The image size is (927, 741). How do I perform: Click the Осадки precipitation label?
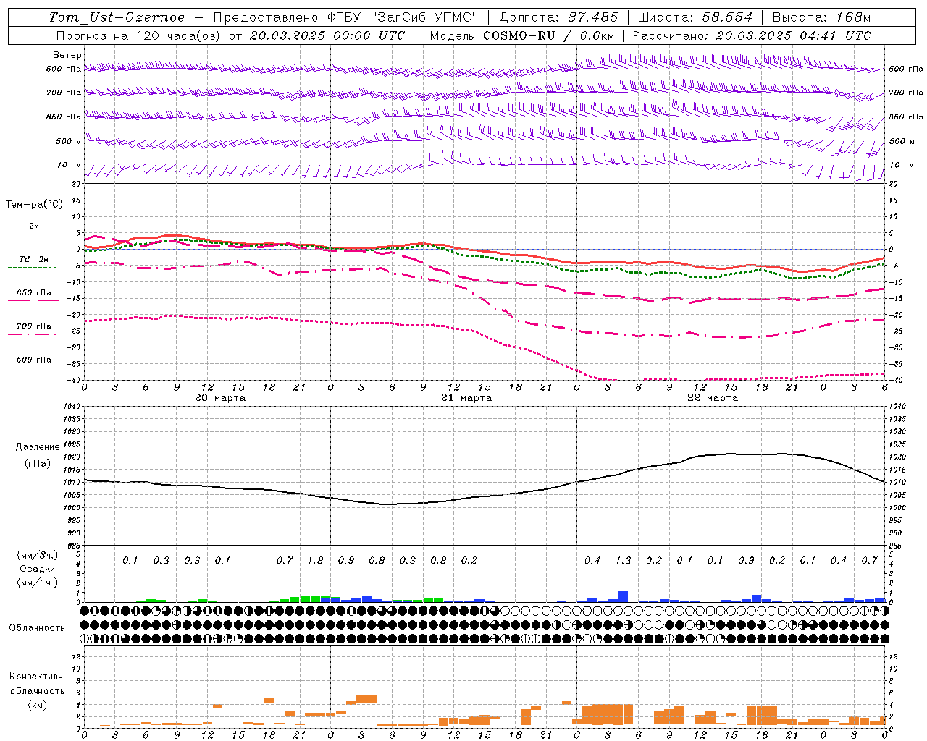(x=38, y=569)
